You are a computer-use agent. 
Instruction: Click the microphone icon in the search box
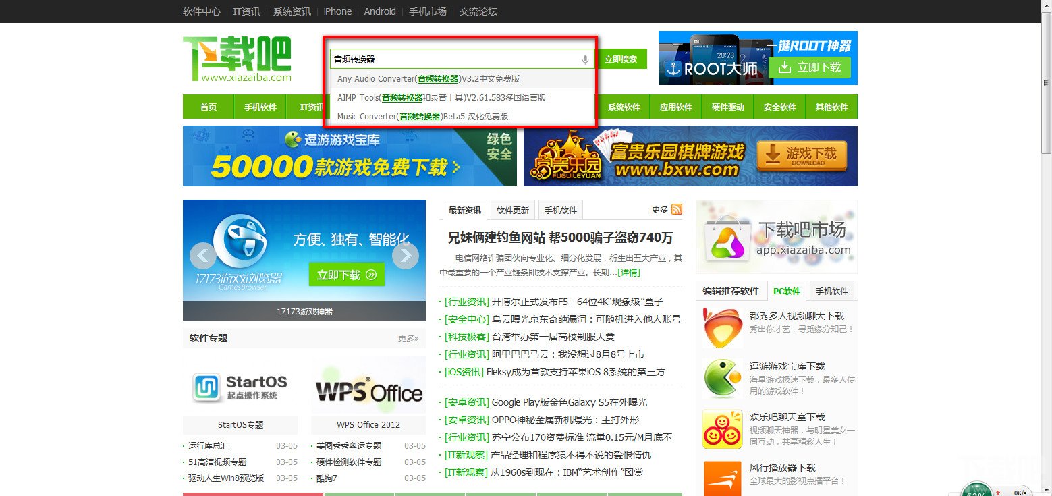[x=584, y=59]
